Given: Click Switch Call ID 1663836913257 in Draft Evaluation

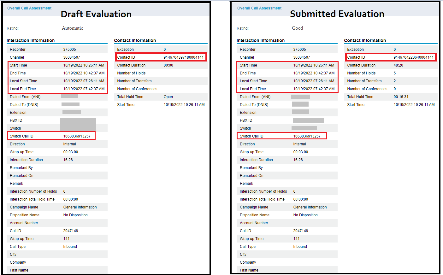Looking at the screenshot, I should coord(77,136).
